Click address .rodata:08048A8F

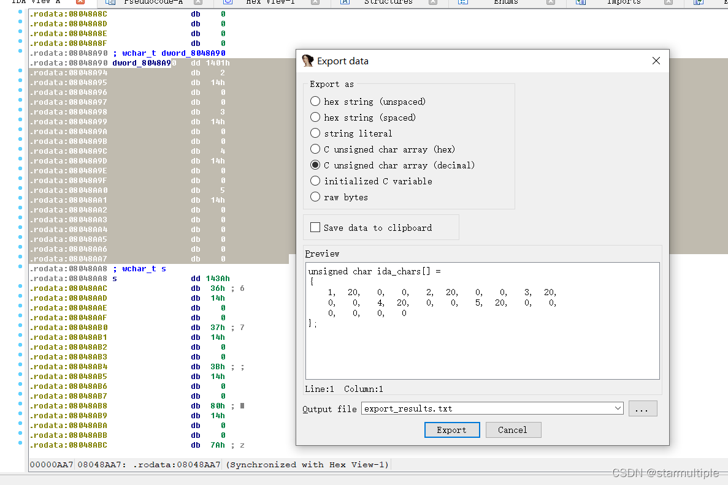point(68,43)
